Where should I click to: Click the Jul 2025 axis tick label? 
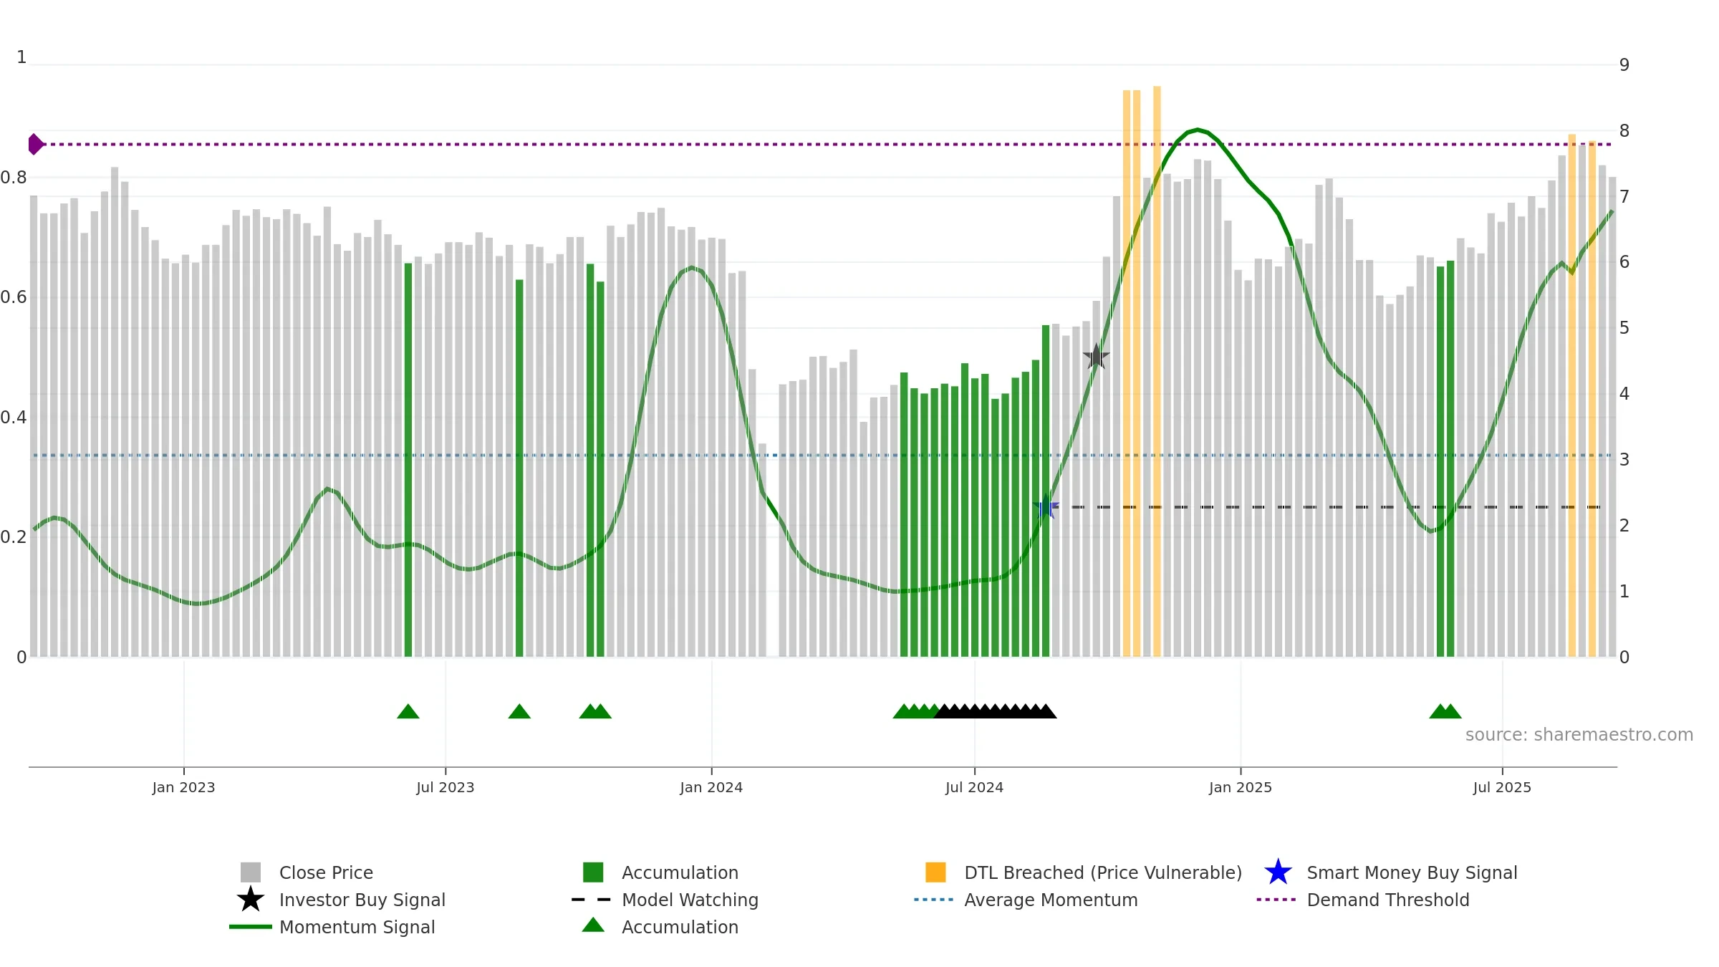(1502, 788)
